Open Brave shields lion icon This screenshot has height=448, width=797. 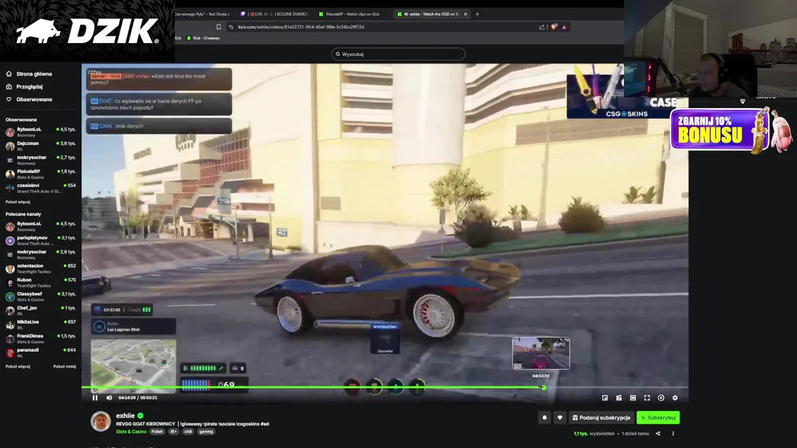pos(554,27)
